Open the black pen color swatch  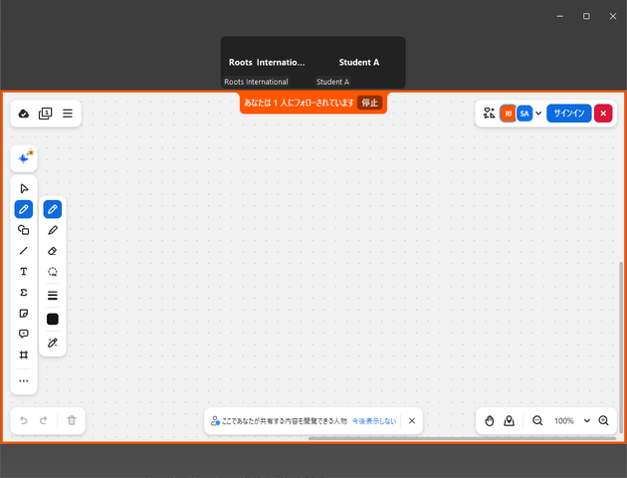coord(53,320)
